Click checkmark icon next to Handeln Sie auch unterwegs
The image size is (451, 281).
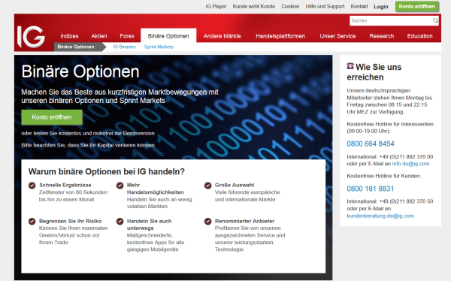click(x=120, y=222)
